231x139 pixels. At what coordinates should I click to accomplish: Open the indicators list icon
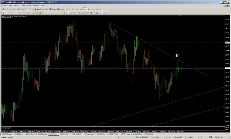[x=97, y=13]
